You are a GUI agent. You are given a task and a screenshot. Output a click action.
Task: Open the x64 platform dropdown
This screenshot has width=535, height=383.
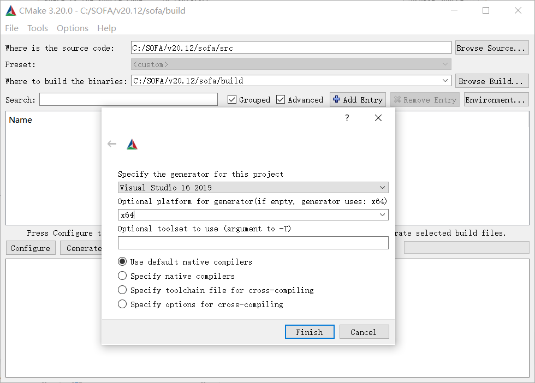click(x=382, y=214)
